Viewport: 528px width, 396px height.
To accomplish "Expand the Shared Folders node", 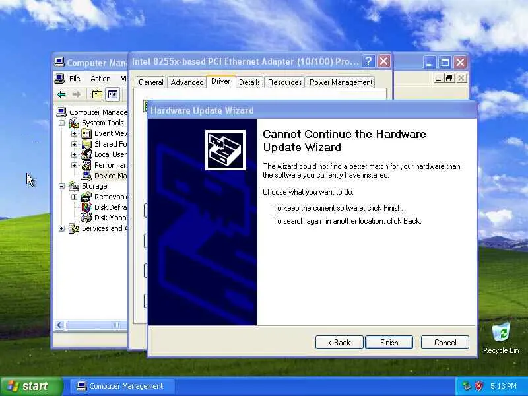I will pyautogui.click(x=74, y=144).
